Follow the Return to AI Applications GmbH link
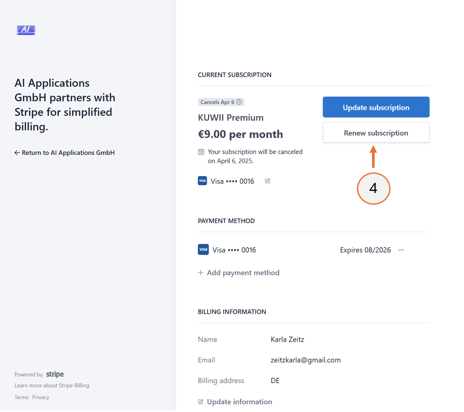 click(65, 152)
